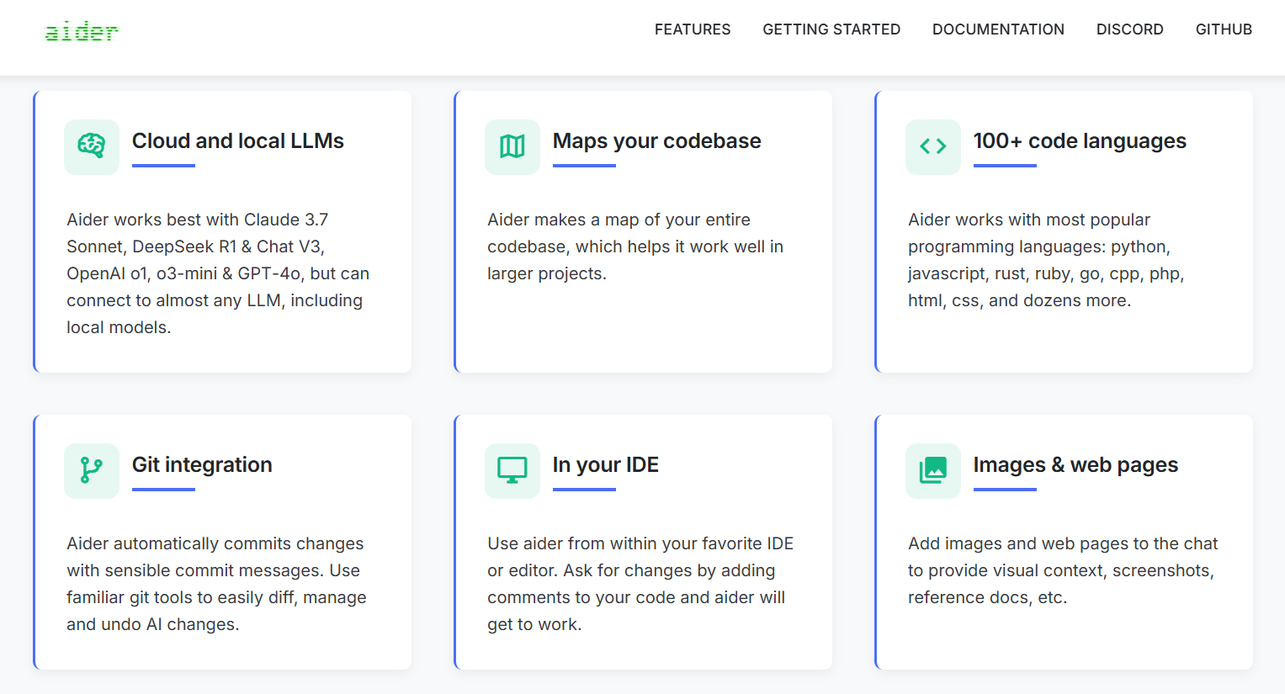This screenshot has width=1285, height=694.
Task: Click the aider logo
Action: coord(82,31)
